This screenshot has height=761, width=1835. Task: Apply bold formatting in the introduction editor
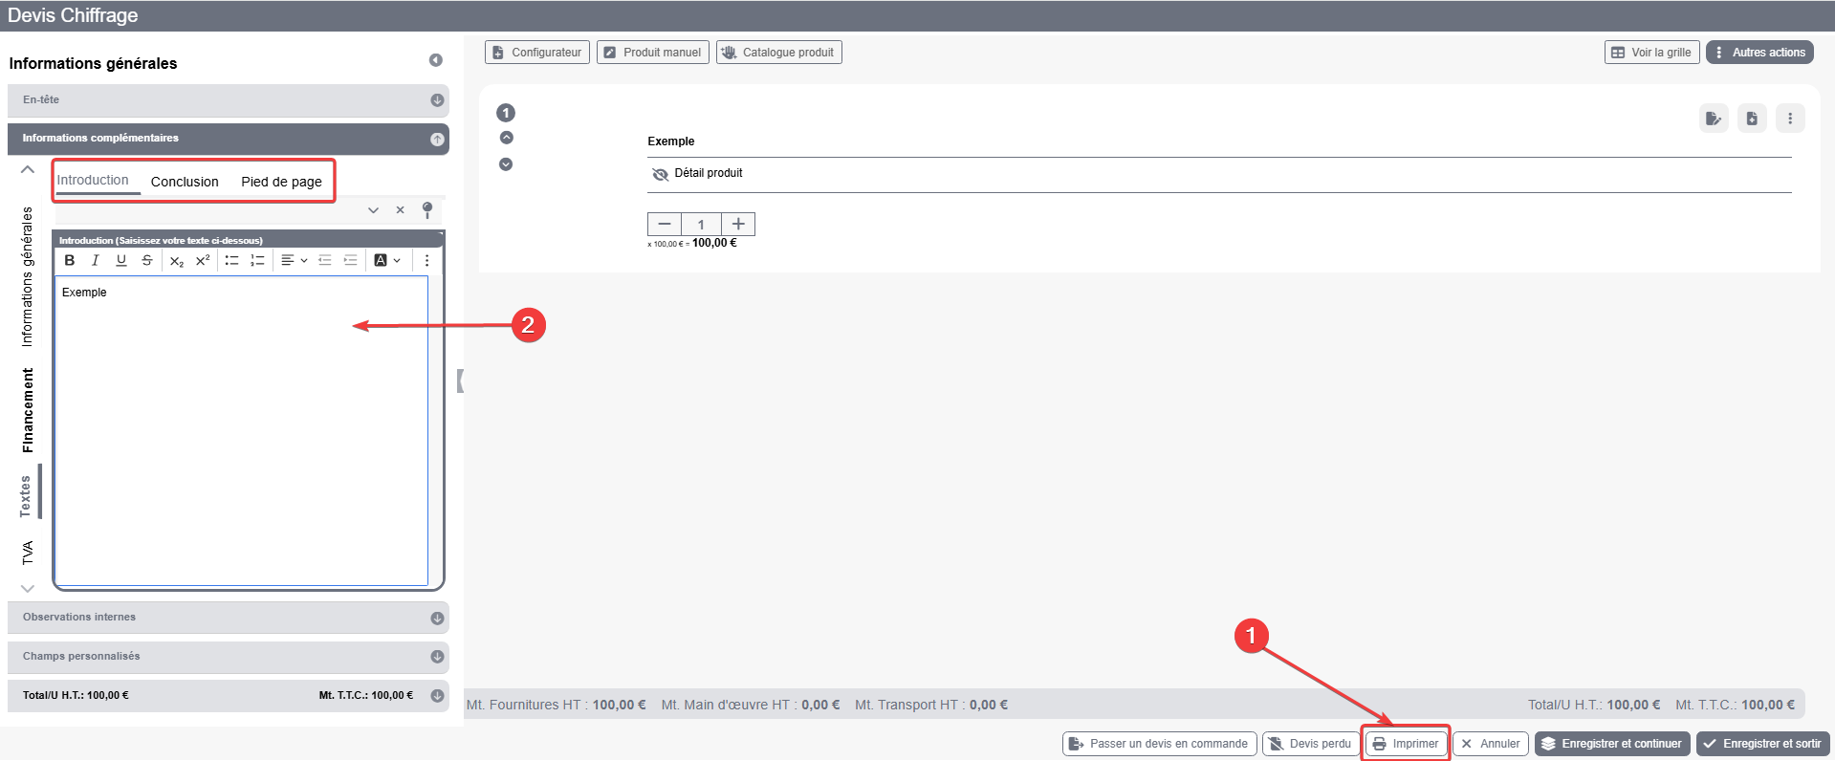click(x=70, y=260)
